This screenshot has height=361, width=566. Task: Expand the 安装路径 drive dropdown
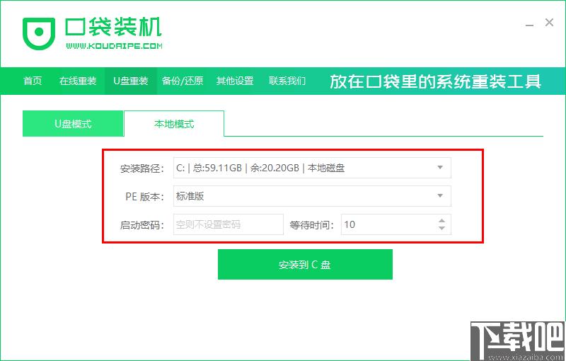pos(440,168)
